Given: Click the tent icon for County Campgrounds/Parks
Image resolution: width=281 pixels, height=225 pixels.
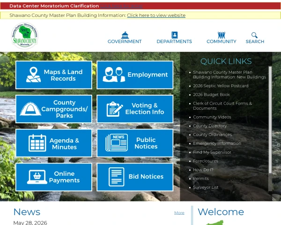Looking at the screenshot, I should click(x=30, y=109).
